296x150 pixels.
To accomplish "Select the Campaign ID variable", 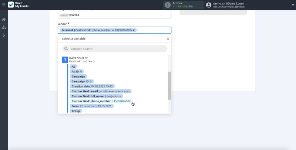I will coord(81,81).
